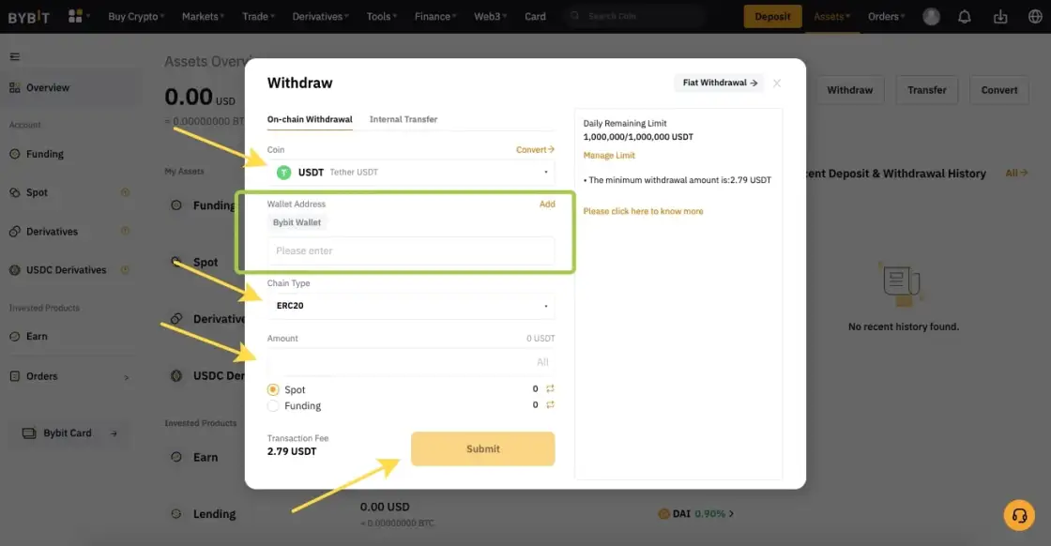Viewport: 1051px width, 546px height.
Task: Expand the Finance menu
Action: click(x=435, y=16)
